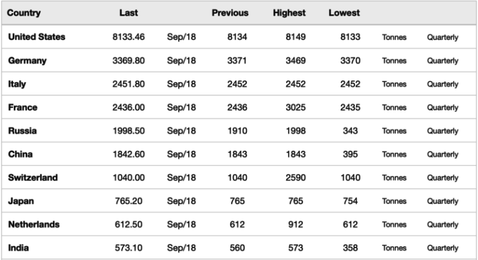Click the United States last value 8133.46

(x=129, y=37)
